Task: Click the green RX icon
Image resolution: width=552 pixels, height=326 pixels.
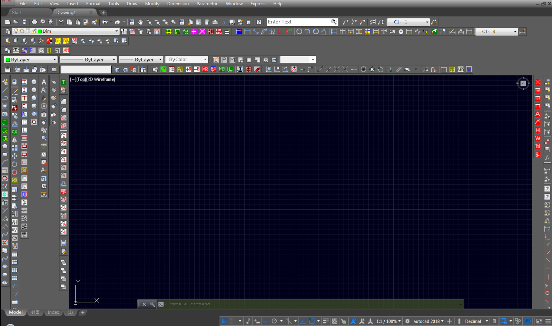Action: tap(14, 180)
